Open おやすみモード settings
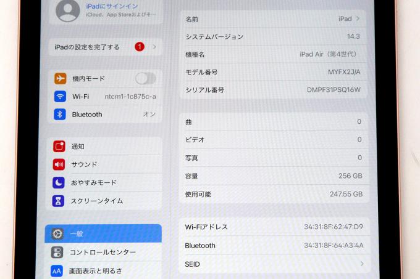 [x=105, y=183]
